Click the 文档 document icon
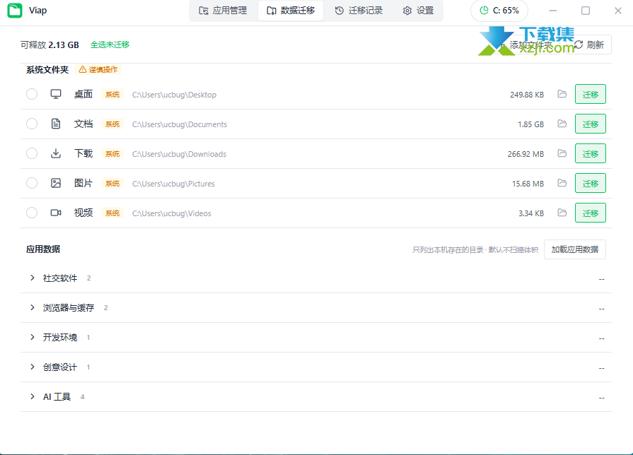 (x=56, y=124)
